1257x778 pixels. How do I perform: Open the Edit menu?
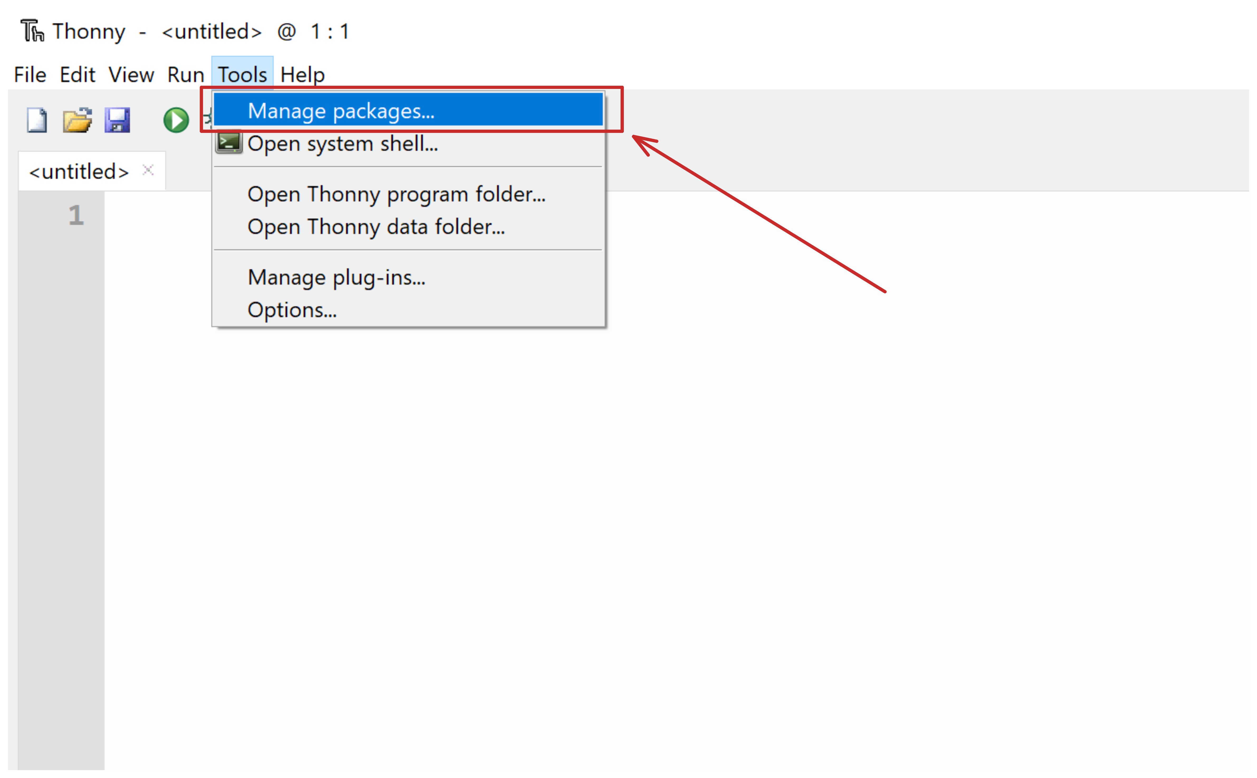[77, 75]
